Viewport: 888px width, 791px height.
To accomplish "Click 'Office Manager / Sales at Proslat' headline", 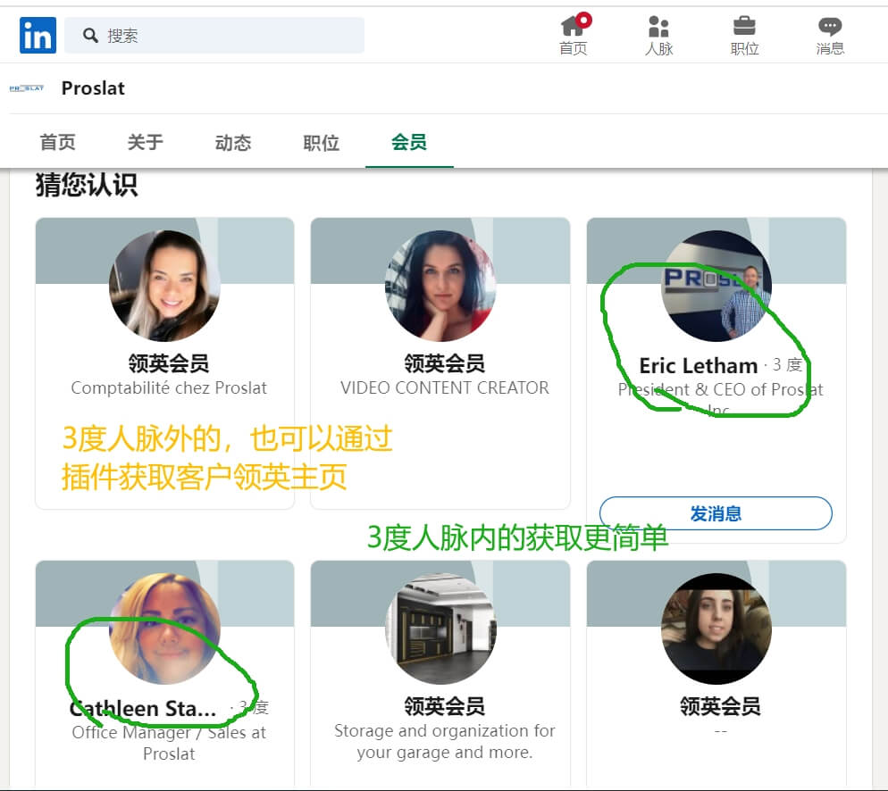I will pos(169,743).
